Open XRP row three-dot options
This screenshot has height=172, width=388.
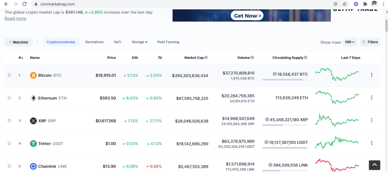(371, 120)
